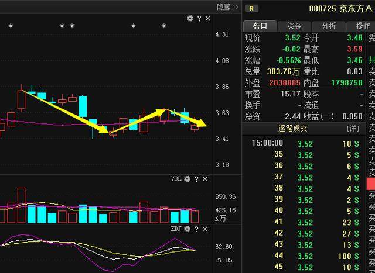The width and height of the screenshot is (375, 273).
Task: Click the 现价 value 3.52
Action: point(292,37)
